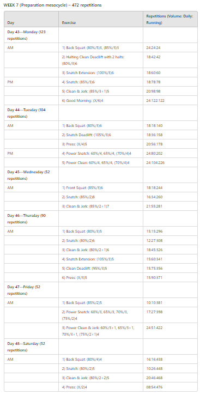The image size is (200, 395).
Task: Click the Good Morning exercise cell
Action: [101, 100]
